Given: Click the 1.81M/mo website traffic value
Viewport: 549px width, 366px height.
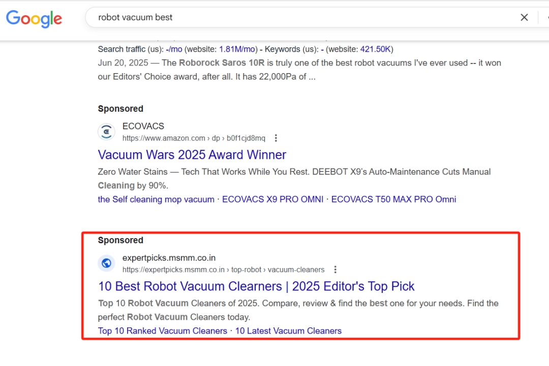Looking at the screenshot, I should tap(237, 49).
